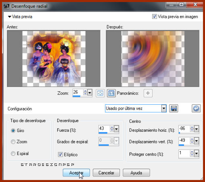
Task: Click the save preset floppy disk icon
Action: click(x=174, y=108)
